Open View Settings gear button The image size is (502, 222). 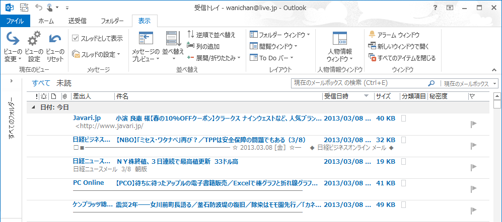34,47
